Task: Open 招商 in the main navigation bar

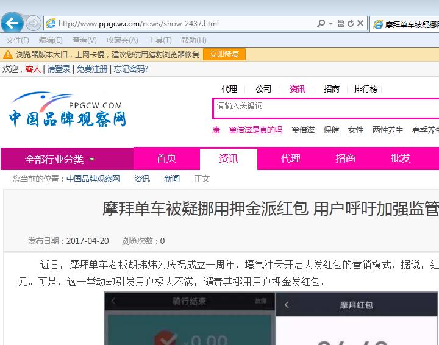Action: pyautogui.click(x=346, y=158)
